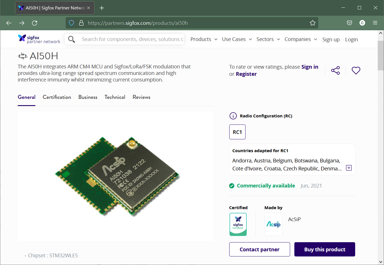Expand the Companies menu
Image resolution: width=384 pixels, height=265 pixels.
click(x=301, y=39)
